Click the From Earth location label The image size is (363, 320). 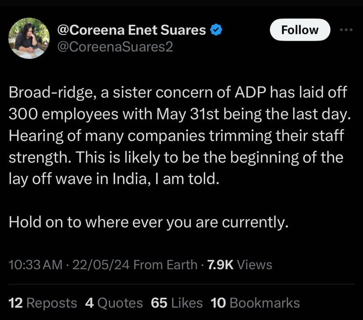pos(165,265)
